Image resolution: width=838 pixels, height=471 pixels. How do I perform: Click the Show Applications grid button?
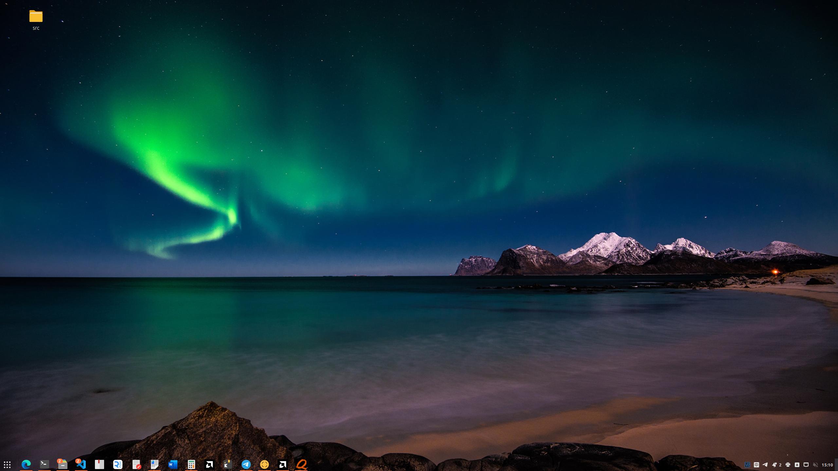click(x=7, y=464)
